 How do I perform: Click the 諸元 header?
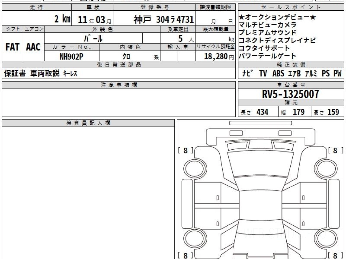click(291, 103)
